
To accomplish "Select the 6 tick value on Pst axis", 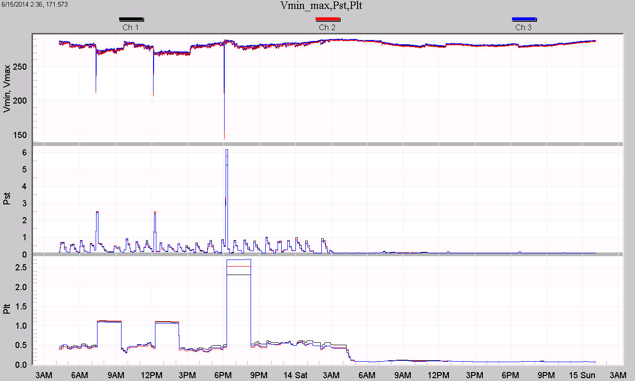I will click(23, 153).
